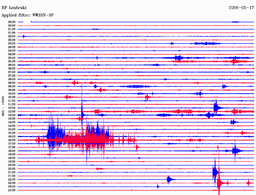Select the 09:00 time label
Screen dimensions: 256x195
(x=12, y=86)
